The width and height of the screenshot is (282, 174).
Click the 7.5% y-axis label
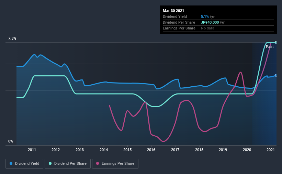coord(12,39)
